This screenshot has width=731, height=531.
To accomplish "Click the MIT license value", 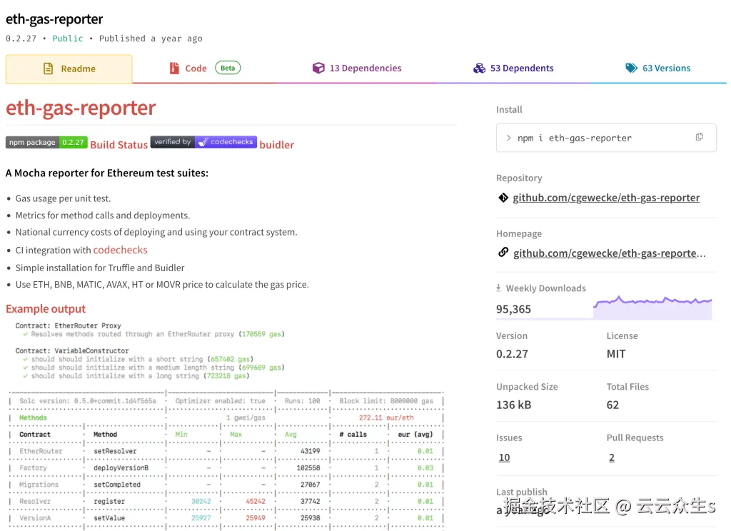I will pyautogui.click(x=616, y=354).
